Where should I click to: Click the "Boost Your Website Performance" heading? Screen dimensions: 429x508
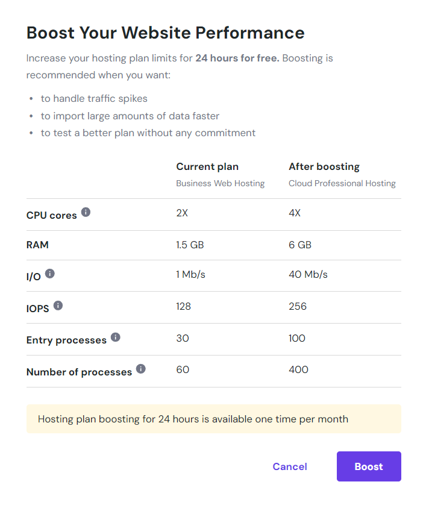(x=166, y=33)
